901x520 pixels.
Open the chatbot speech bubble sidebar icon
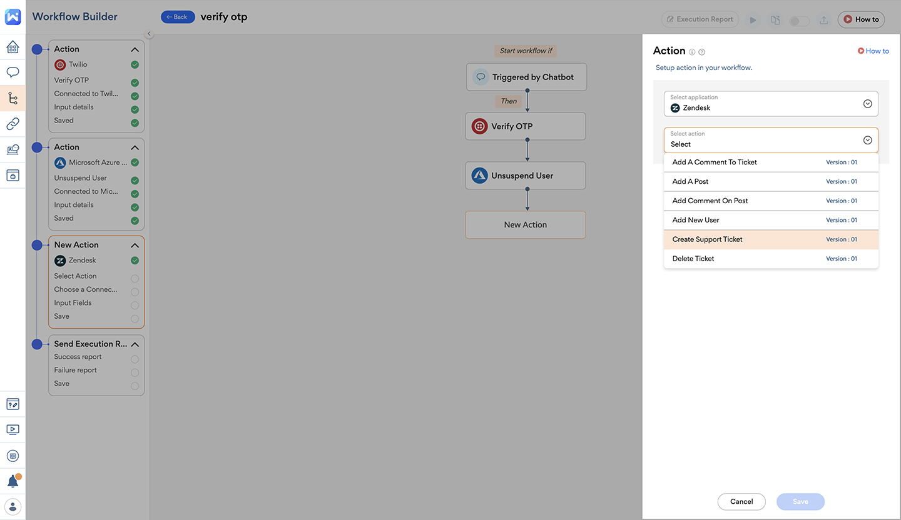(x=13, y=72)
